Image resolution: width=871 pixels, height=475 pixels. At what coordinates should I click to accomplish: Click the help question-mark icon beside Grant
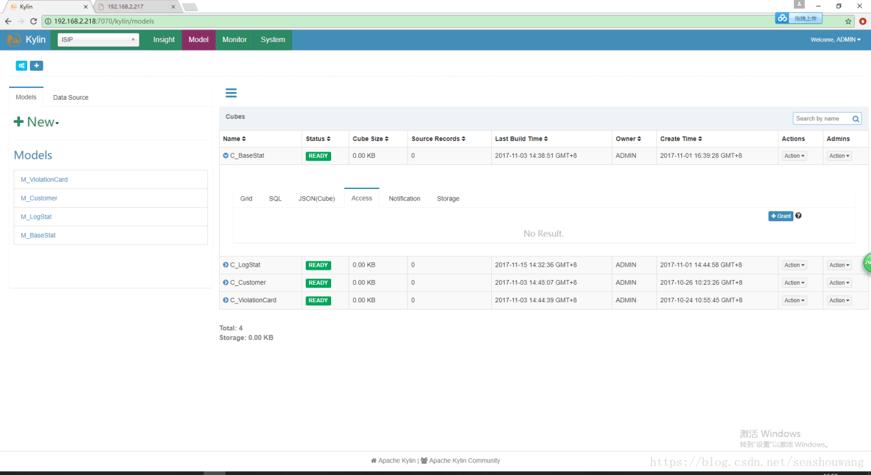pyautogui.click(x=798, y=215)
